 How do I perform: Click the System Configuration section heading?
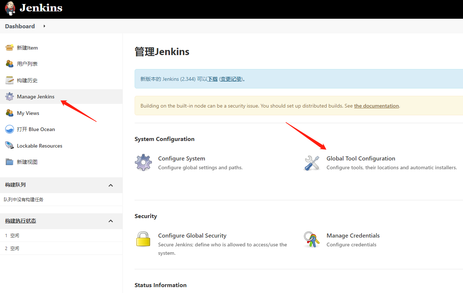pos(164,139)
